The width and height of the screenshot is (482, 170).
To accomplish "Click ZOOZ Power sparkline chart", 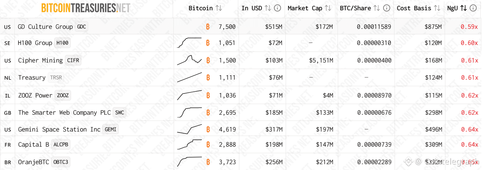I will [x=189, y=95].
